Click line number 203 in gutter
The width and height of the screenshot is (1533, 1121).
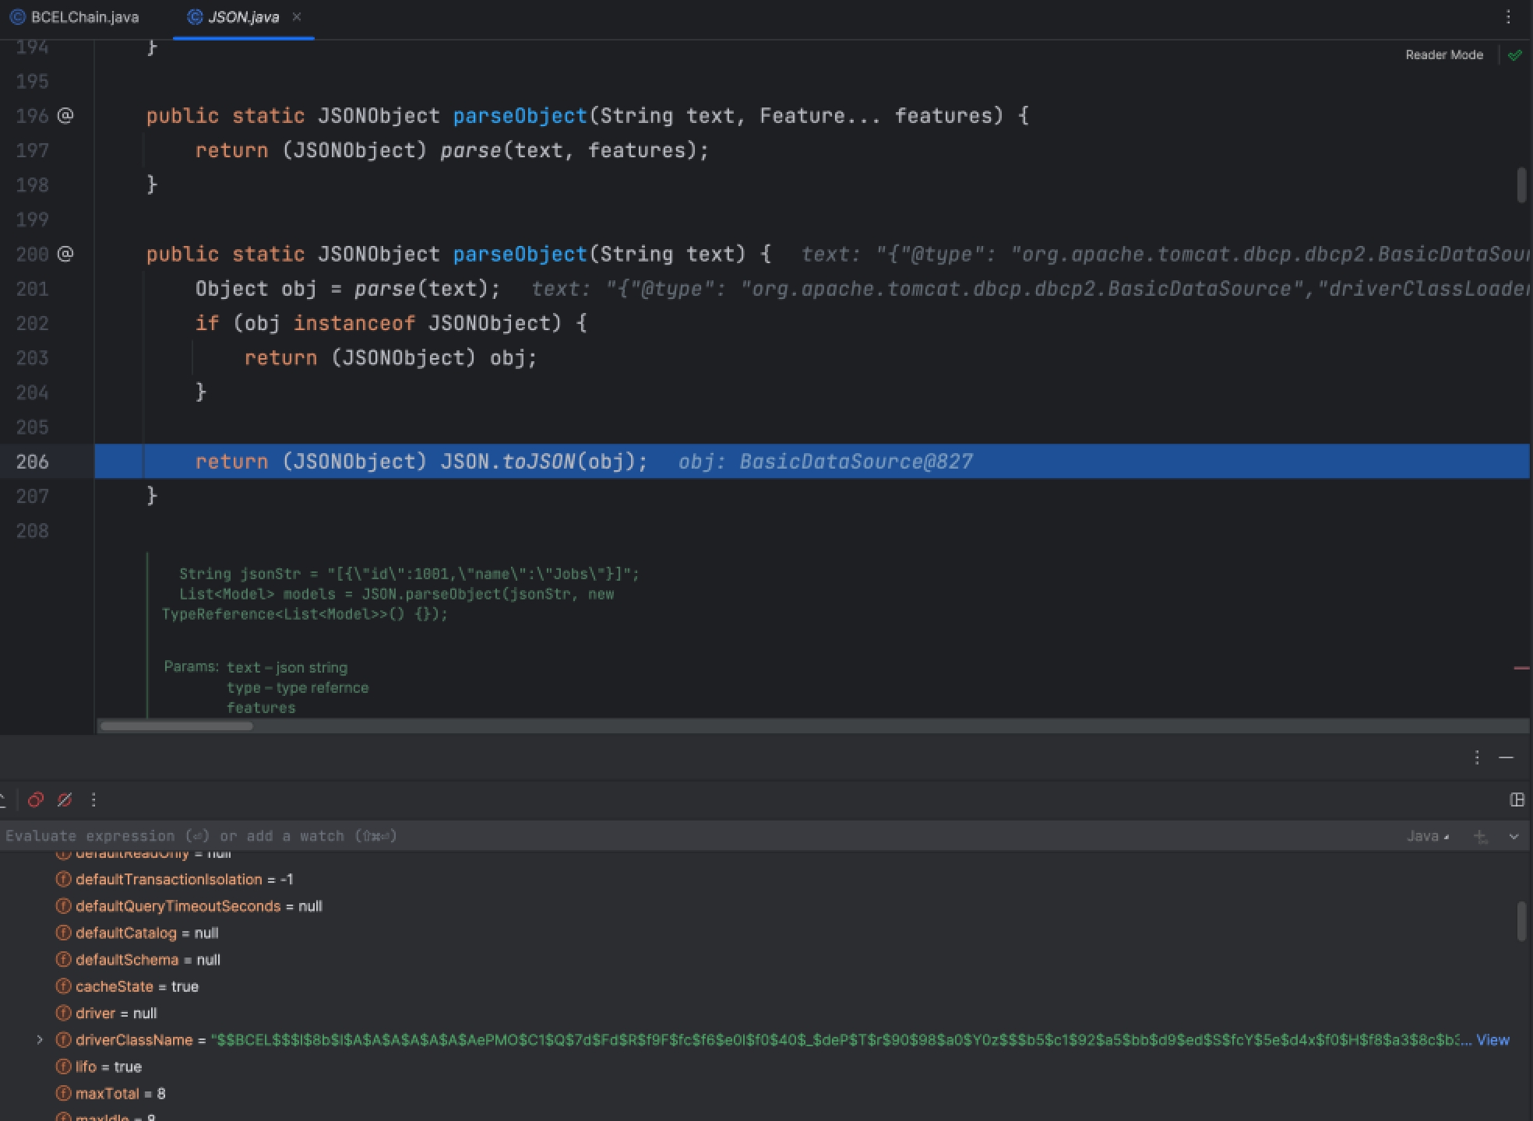tap(32, 357)
